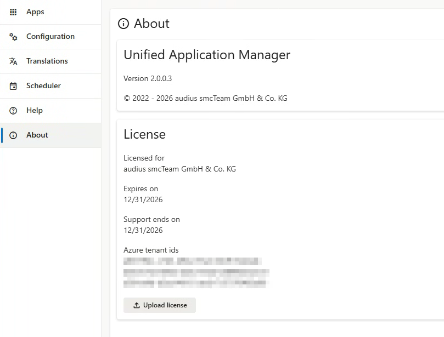The image size is (444, 337).
Task: Select the About sidebar entry
Action: click(x=50, y=135)
